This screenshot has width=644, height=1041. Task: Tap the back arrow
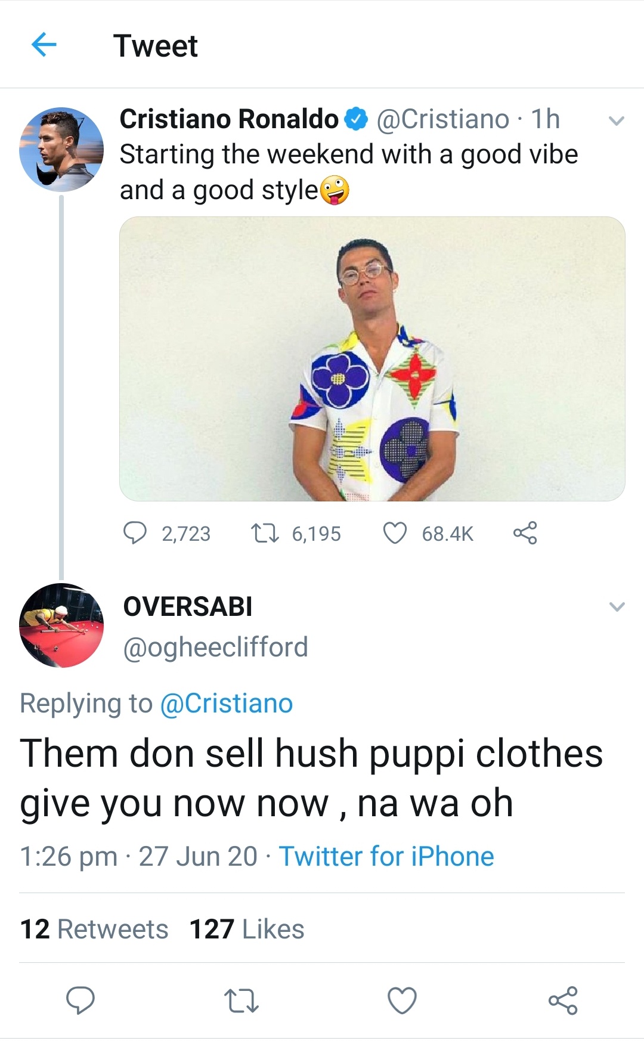44,45
